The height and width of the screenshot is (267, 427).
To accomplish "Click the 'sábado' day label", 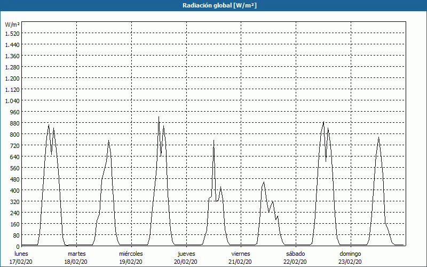I will click(296, 254).
